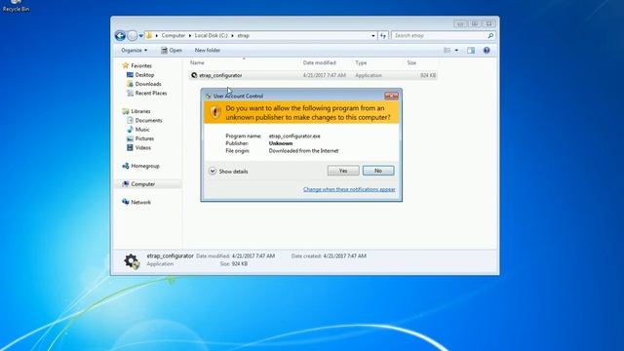The height and width of the screenshot is (351, 624).
Task: Open the Organize menu
Action: pyautogui.click(x=135, y=50)
